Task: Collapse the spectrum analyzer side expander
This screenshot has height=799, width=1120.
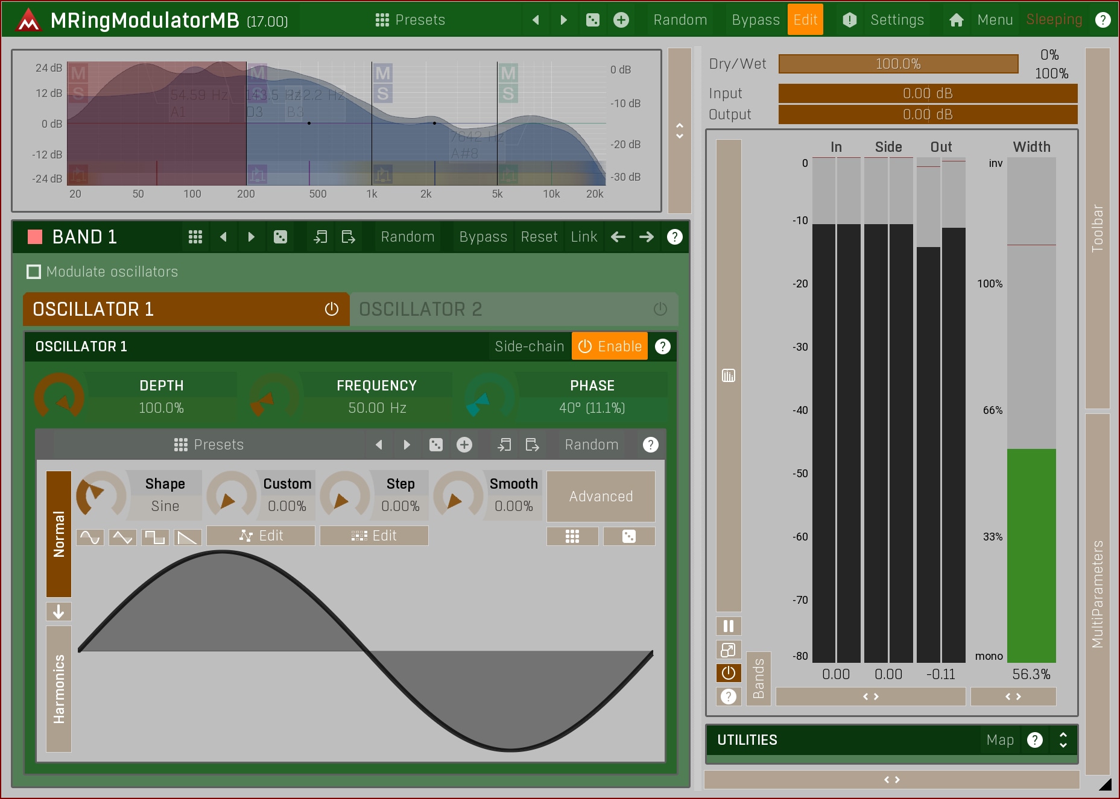Action: pyautogui.click(x=679, y=131)
